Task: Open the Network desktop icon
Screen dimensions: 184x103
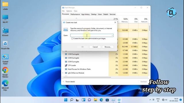Action: [x=5, y=31]
